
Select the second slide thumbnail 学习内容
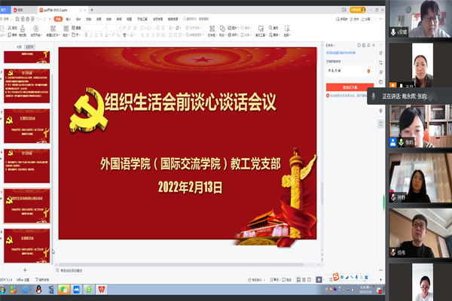[x=27, y=86]
